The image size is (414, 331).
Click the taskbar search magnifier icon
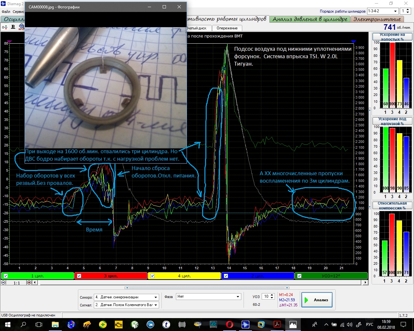pyautogui.click(x=23, y=325)
